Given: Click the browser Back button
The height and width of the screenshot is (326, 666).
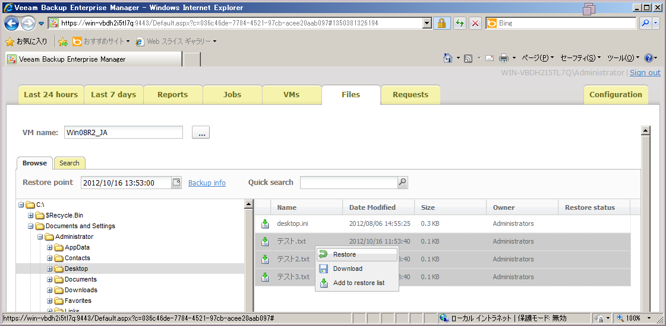Looking at the screenshot, I should click(x=11, y=23).
